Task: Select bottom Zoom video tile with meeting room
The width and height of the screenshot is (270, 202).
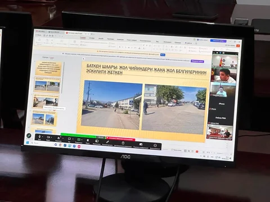Action: [219, 132]
